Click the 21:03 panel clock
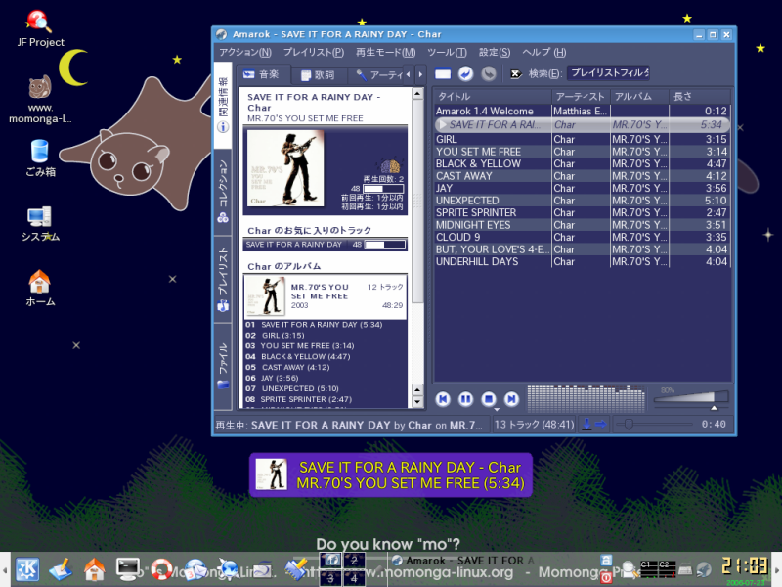 (745, 566)
